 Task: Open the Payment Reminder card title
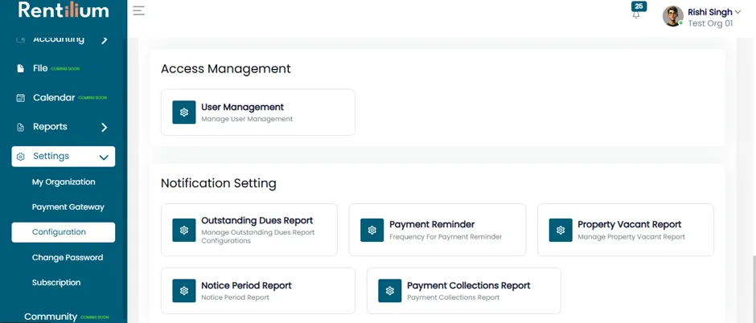point(432,224)
